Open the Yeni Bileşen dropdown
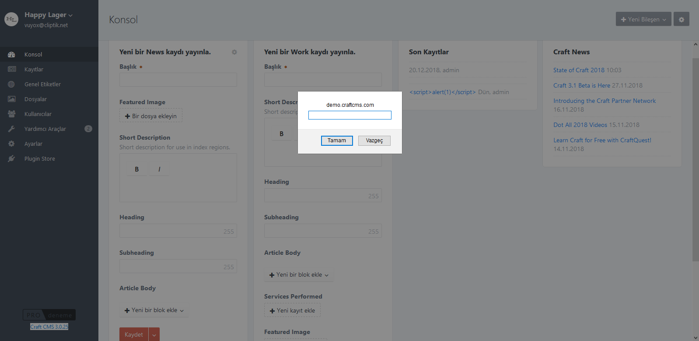The width and height of the screenshot is (699, 341). tap(643, 19)
